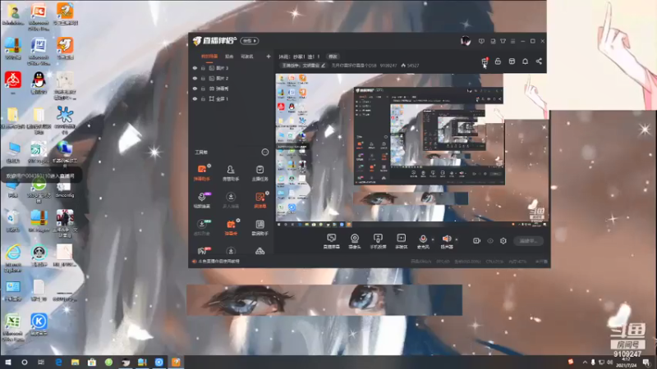
Task: Mute the 麦克风 microphone
Action: pos(423,241)
